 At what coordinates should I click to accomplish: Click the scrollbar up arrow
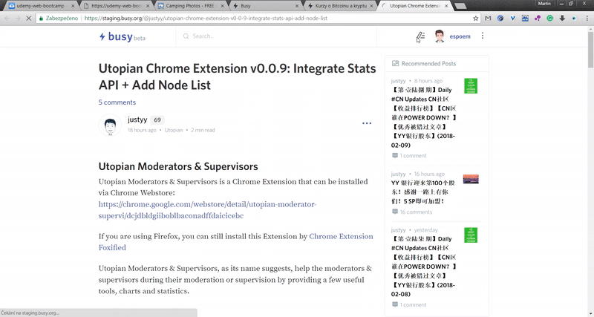click(590, 29)
